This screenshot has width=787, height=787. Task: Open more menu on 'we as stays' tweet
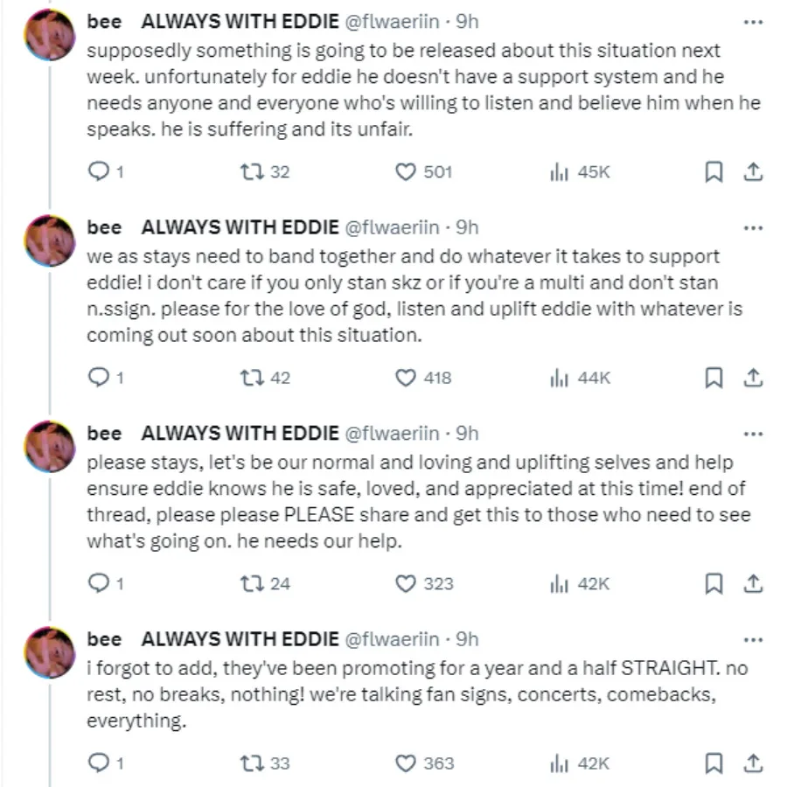752,227
